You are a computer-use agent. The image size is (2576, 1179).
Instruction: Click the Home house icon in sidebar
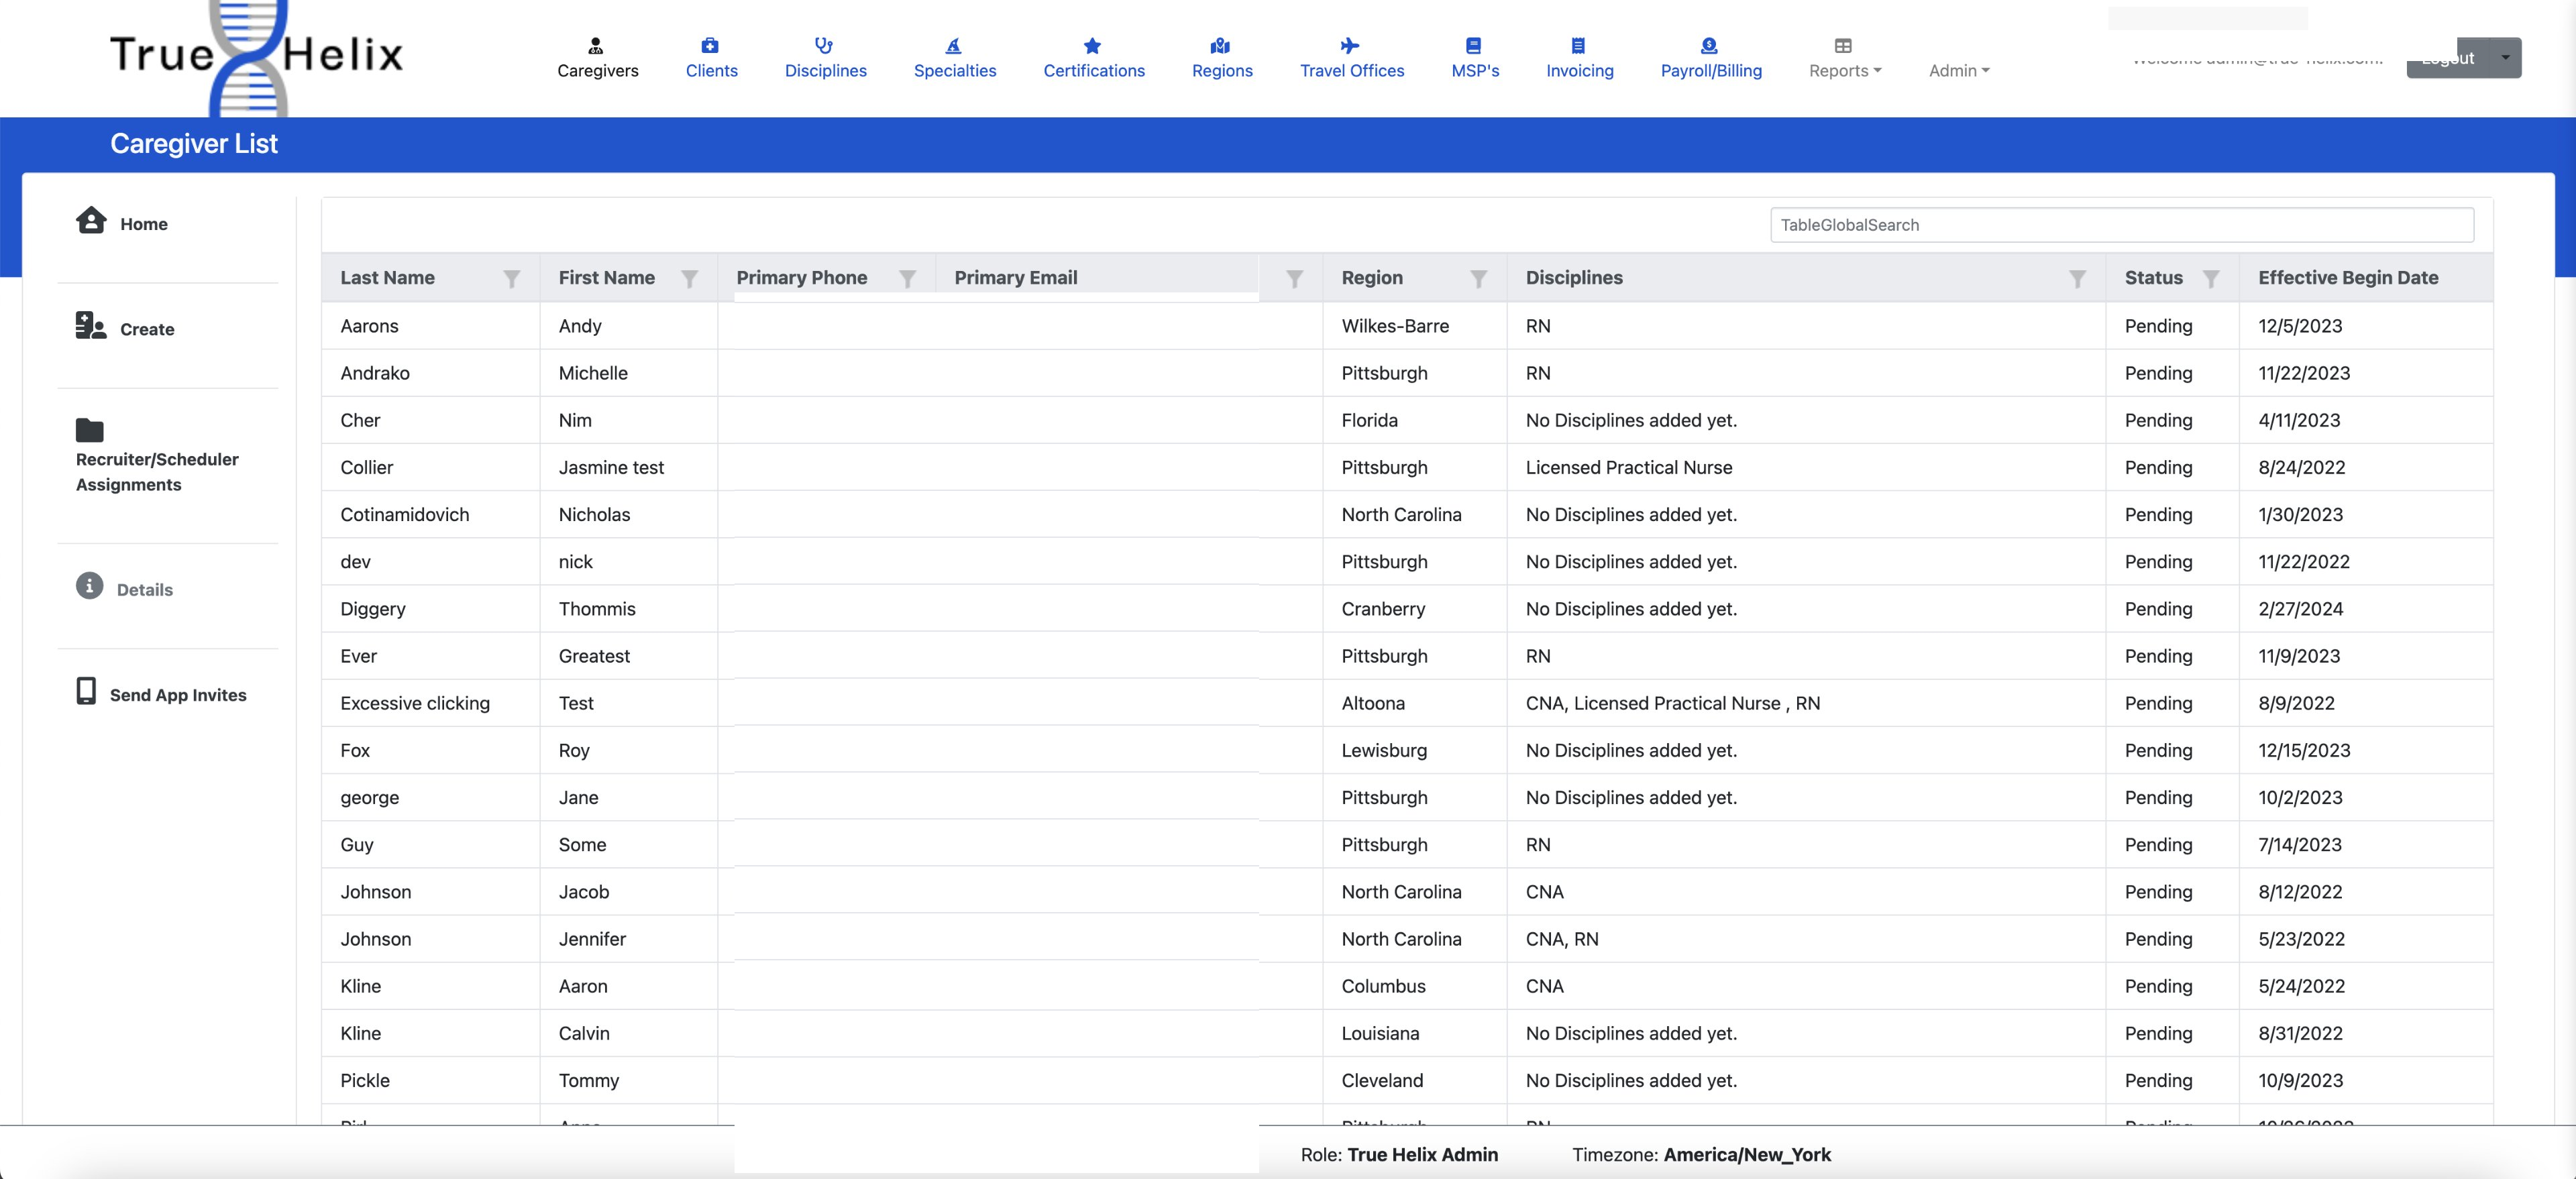pos(91,220)
